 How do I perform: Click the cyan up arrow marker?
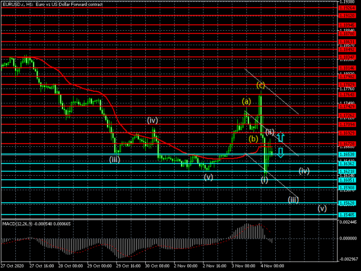tap(280, 137)
